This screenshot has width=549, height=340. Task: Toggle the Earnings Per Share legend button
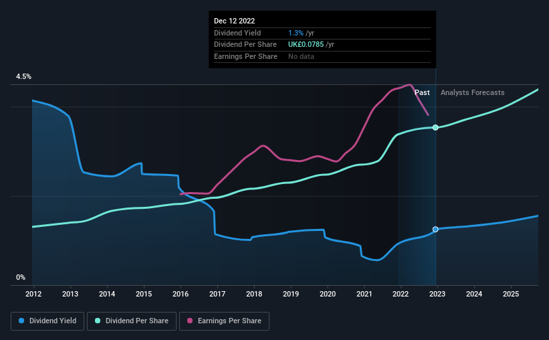pyautogui.click(x=224, y=321)
